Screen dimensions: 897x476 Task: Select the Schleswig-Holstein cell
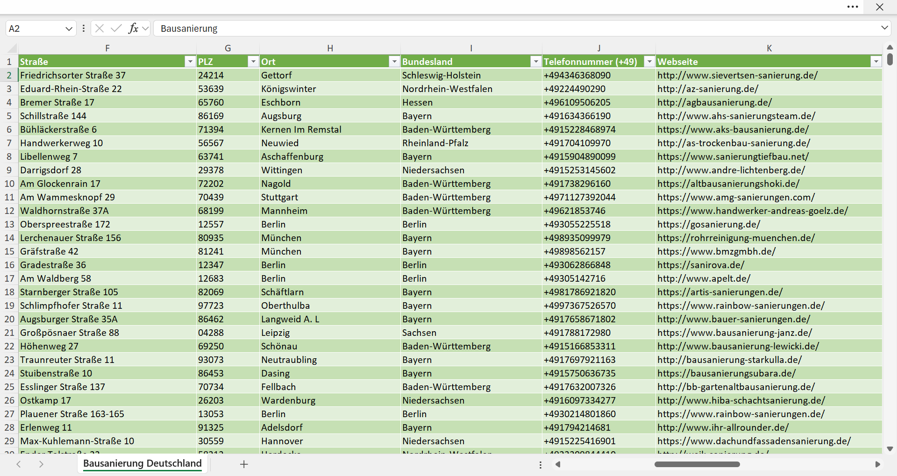pos(471,75)
